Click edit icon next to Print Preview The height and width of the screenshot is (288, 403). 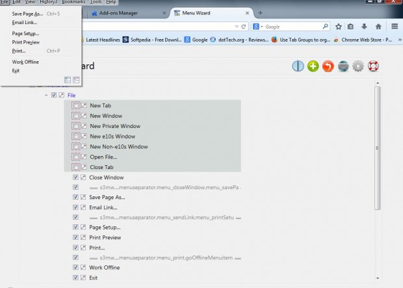(x=83, y=237)
